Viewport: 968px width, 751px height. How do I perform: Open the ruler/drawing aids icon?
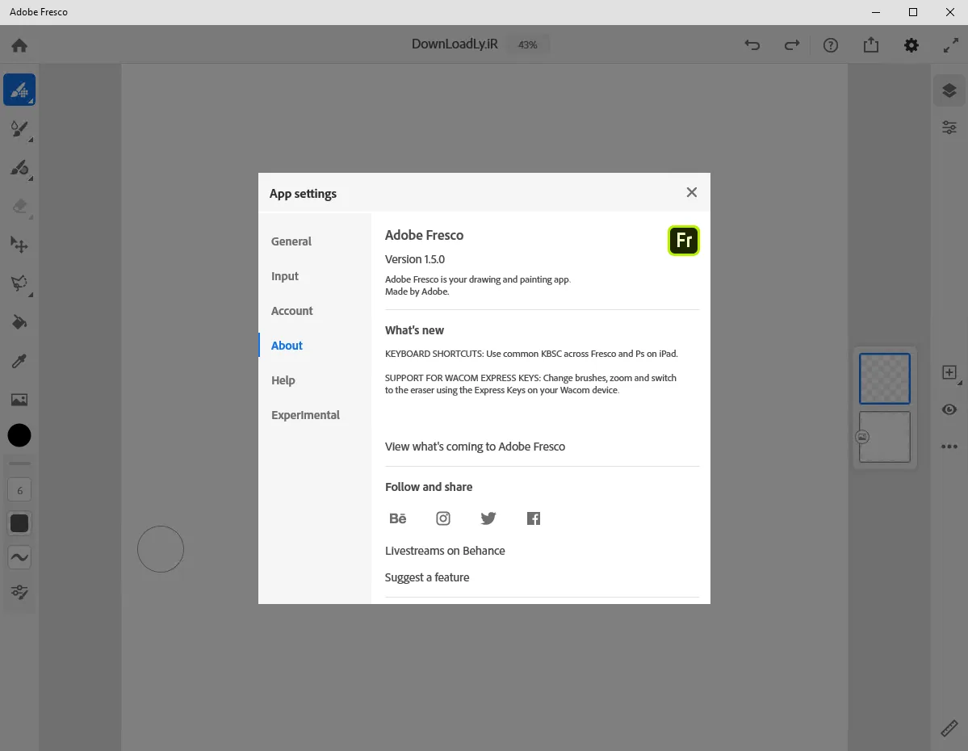[949, 728]
